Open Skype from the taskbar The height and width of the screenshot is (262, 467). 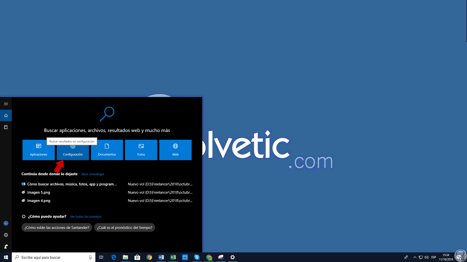click(x=197, y=257)
